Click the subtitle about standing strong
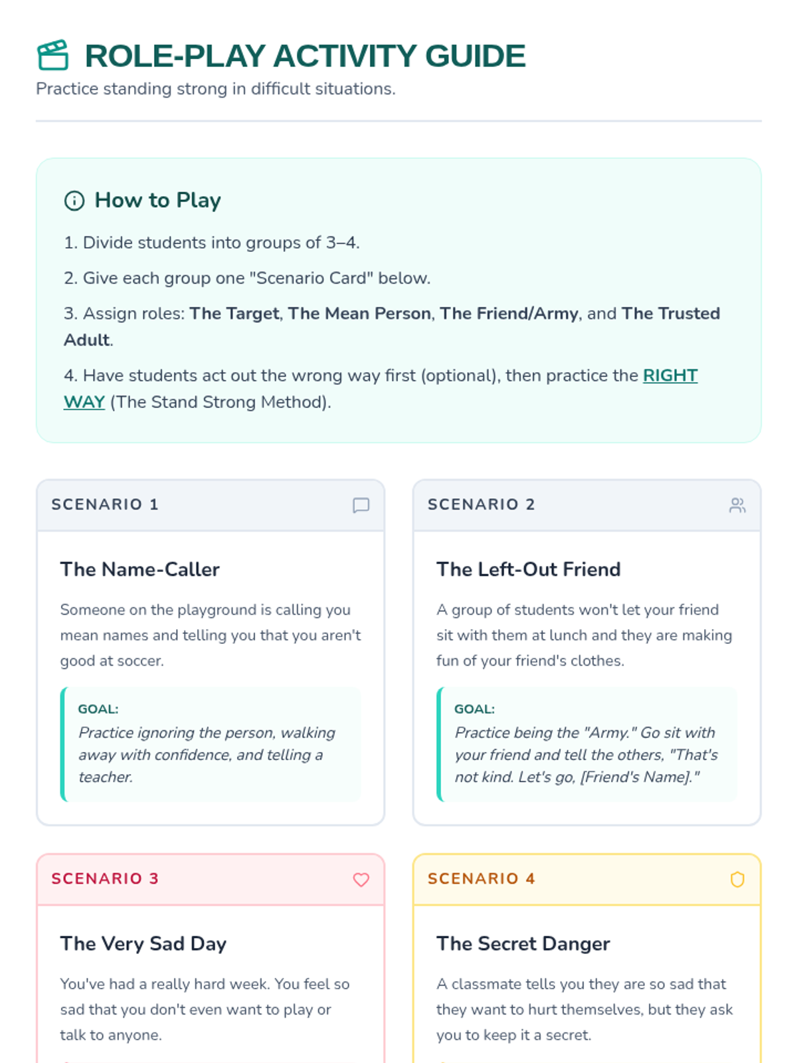Screen dimensions: 797x1063 click(216, 89)
